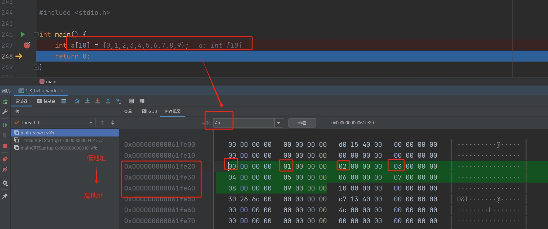Click the 查看 button

(302, 123)
